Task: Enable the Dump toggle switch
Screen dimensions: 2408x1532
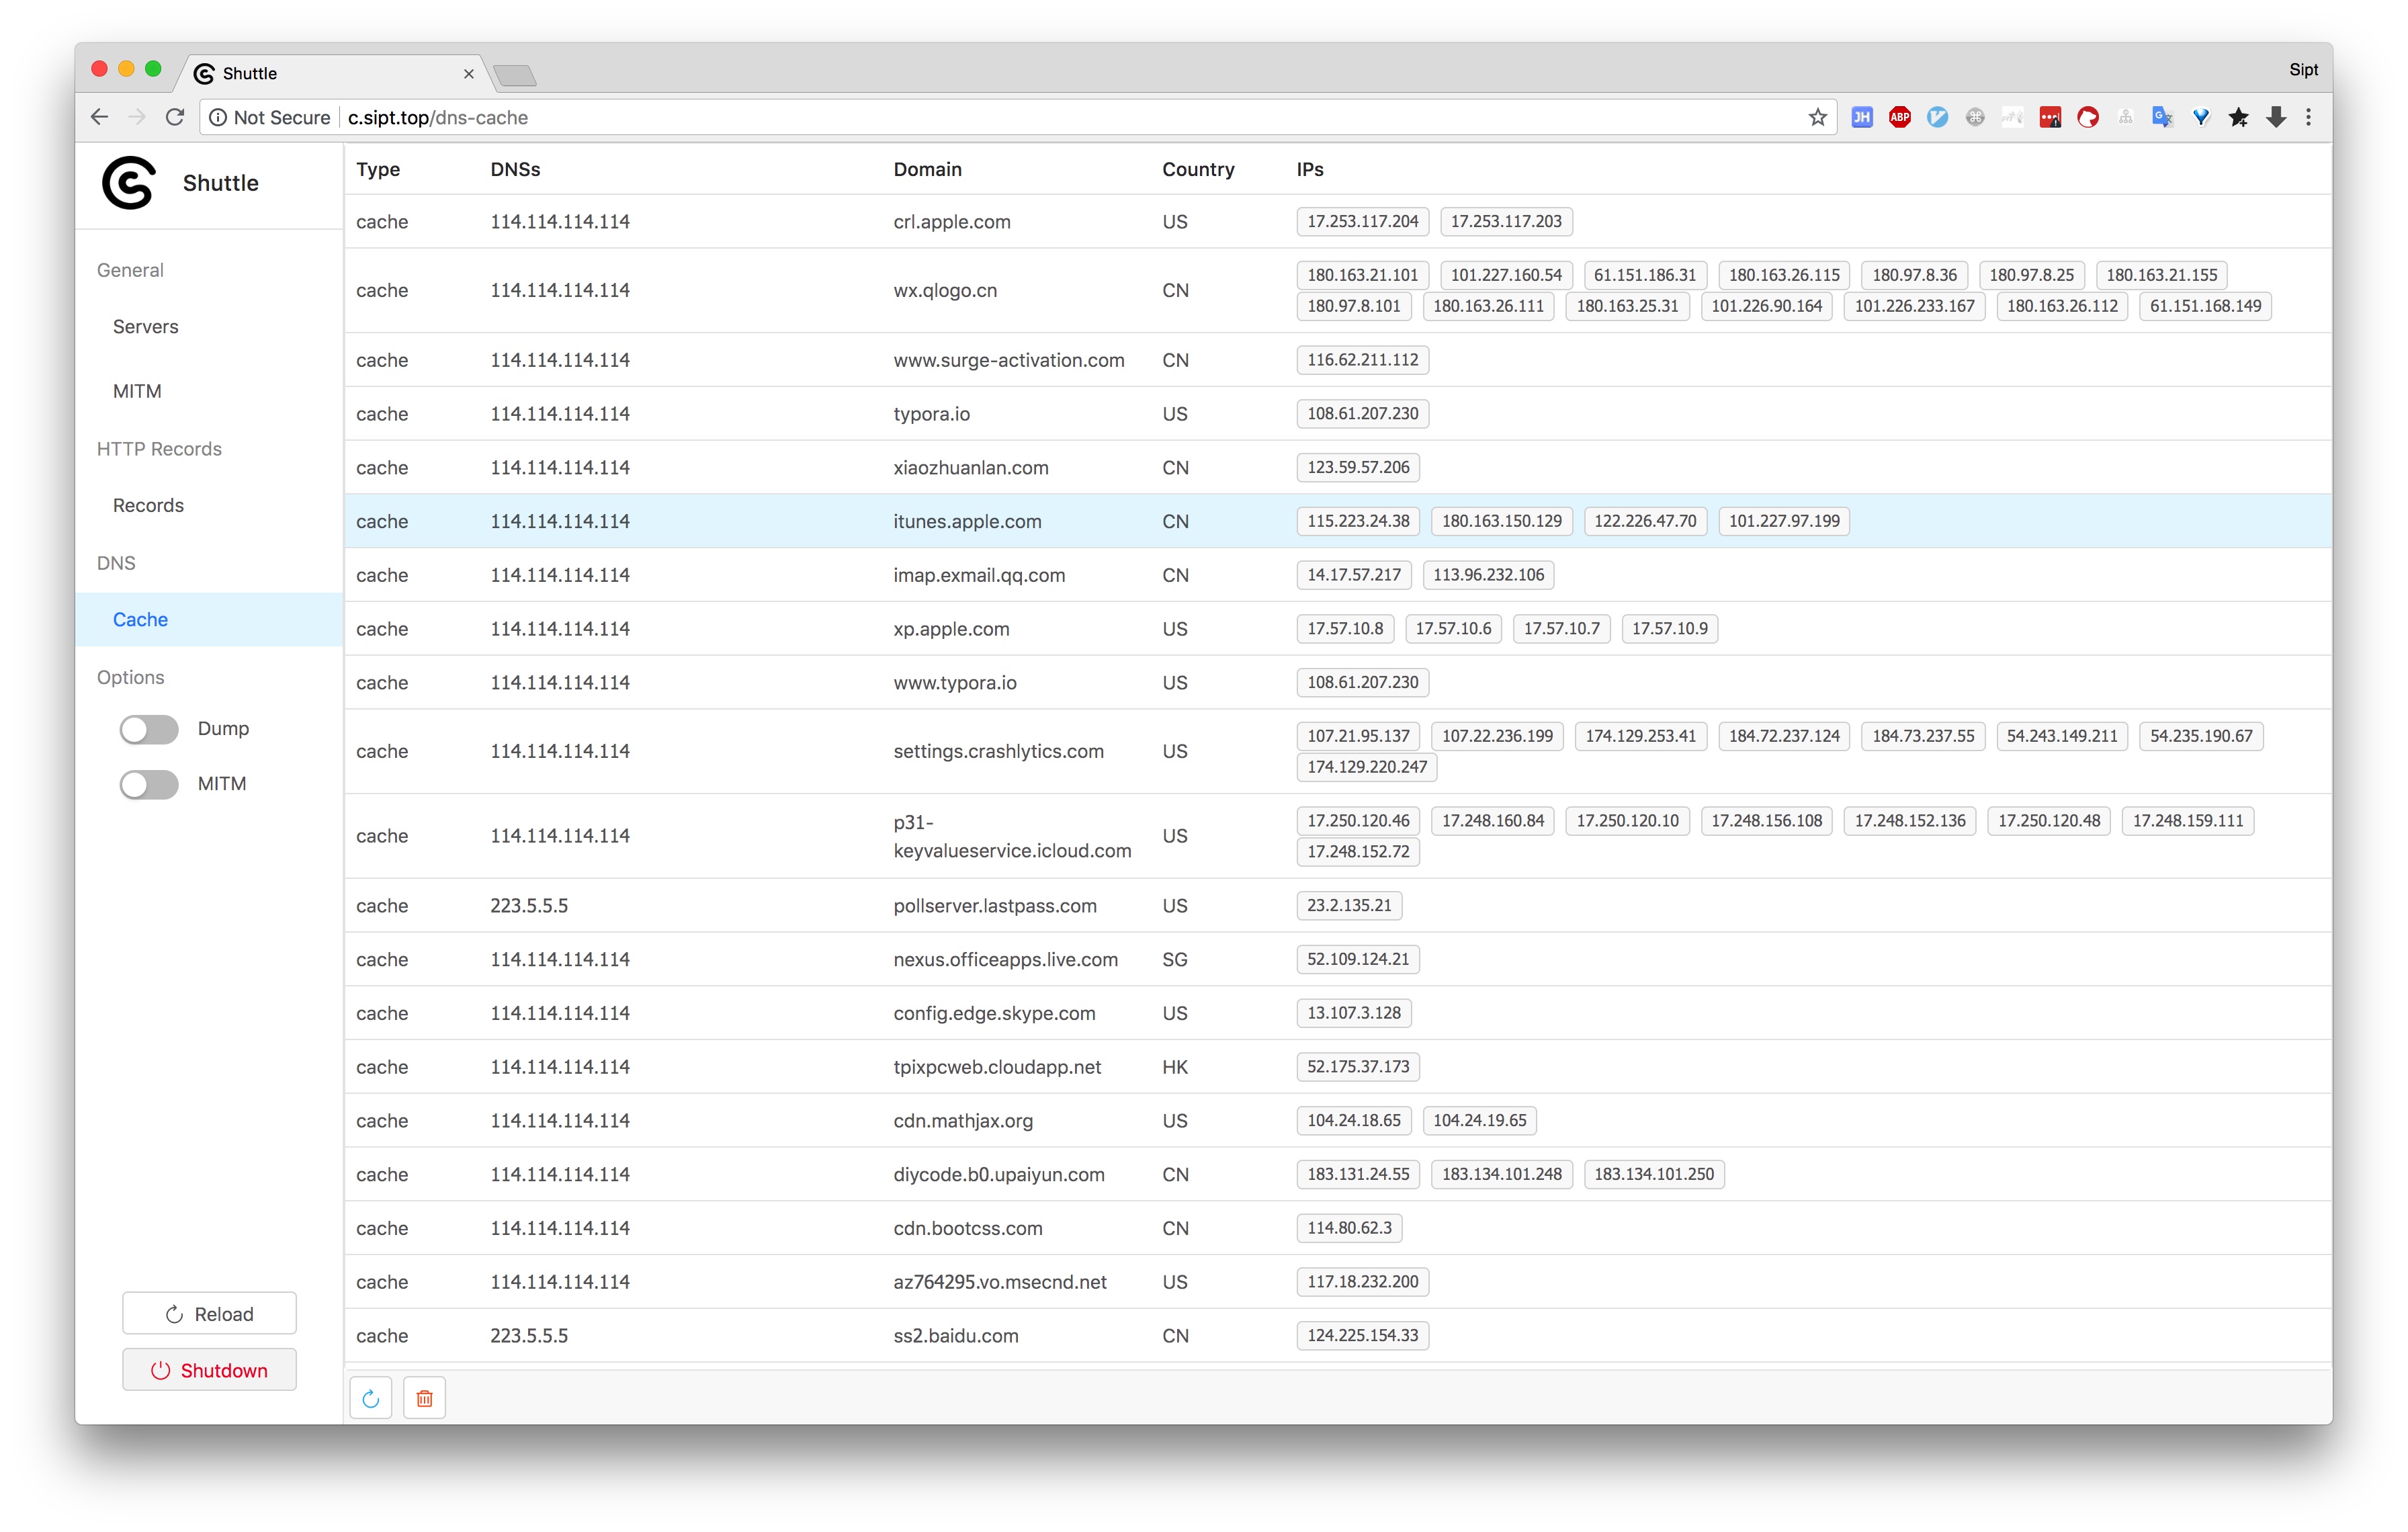Action: 149,729
